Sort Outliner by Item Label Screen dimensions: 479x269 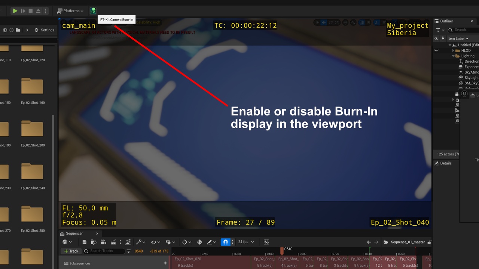458,38
